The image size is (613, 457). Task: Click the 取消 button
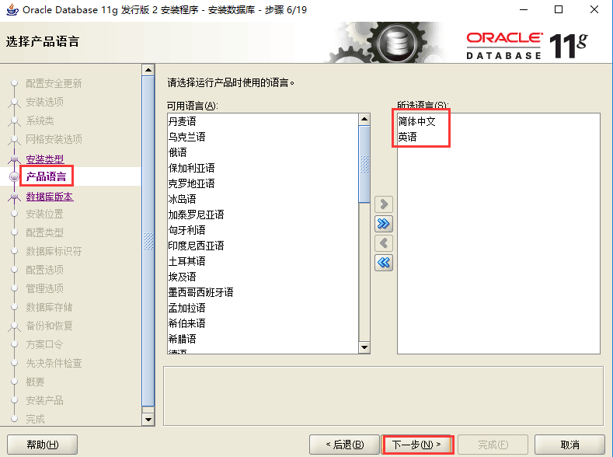(x=569, y=445)
